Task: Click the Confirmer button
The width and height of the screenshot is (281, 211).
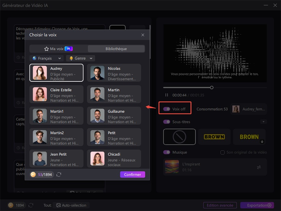Action: coord(133,174)
